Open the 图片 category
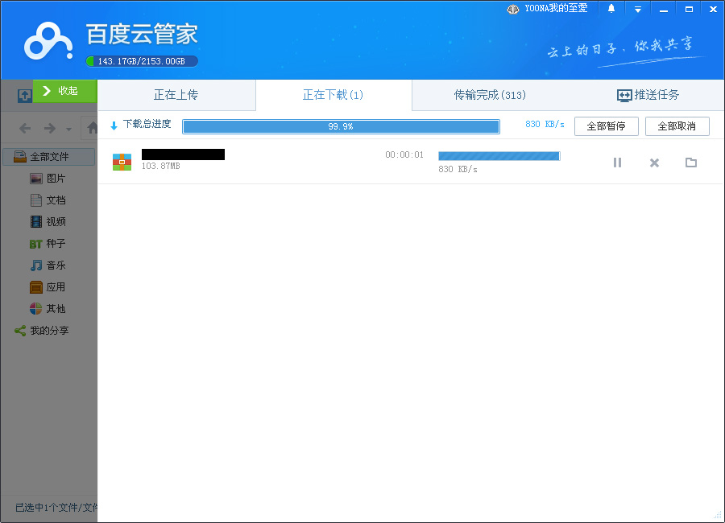725x523 pixels. click(x=48, y=179)
